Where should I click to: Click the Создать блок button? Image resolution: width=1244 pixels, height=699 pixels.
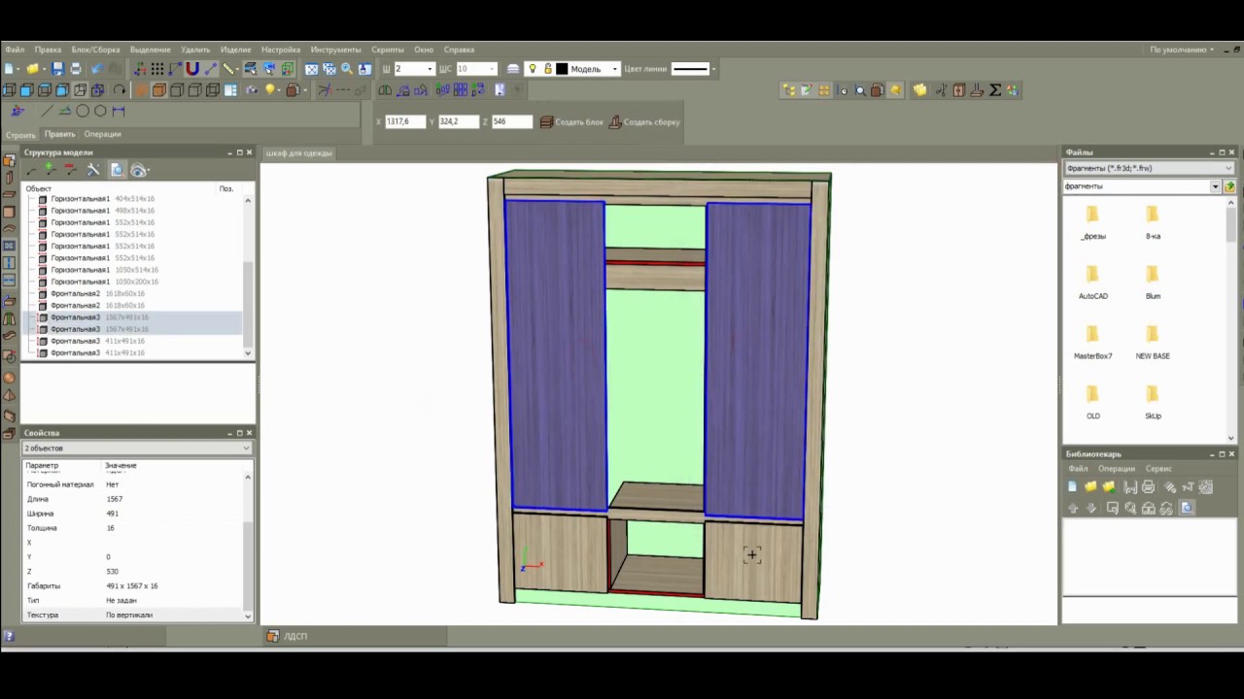click(571, 122)
